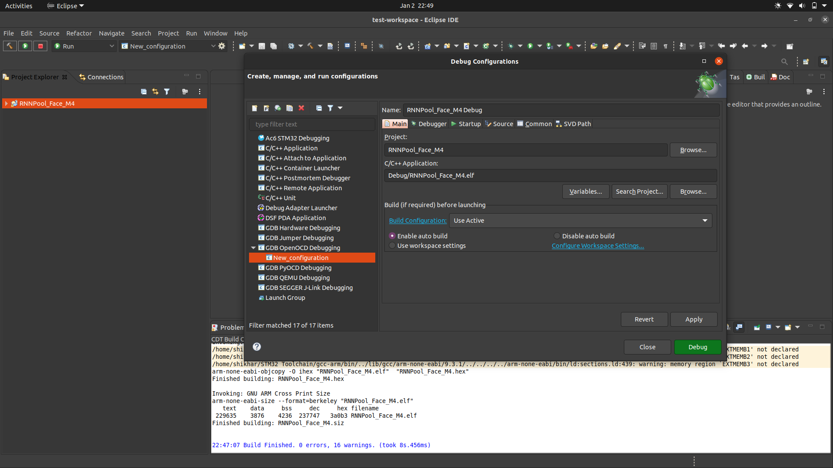
Task: Click the green Debug button
Action: coord(697,347)
